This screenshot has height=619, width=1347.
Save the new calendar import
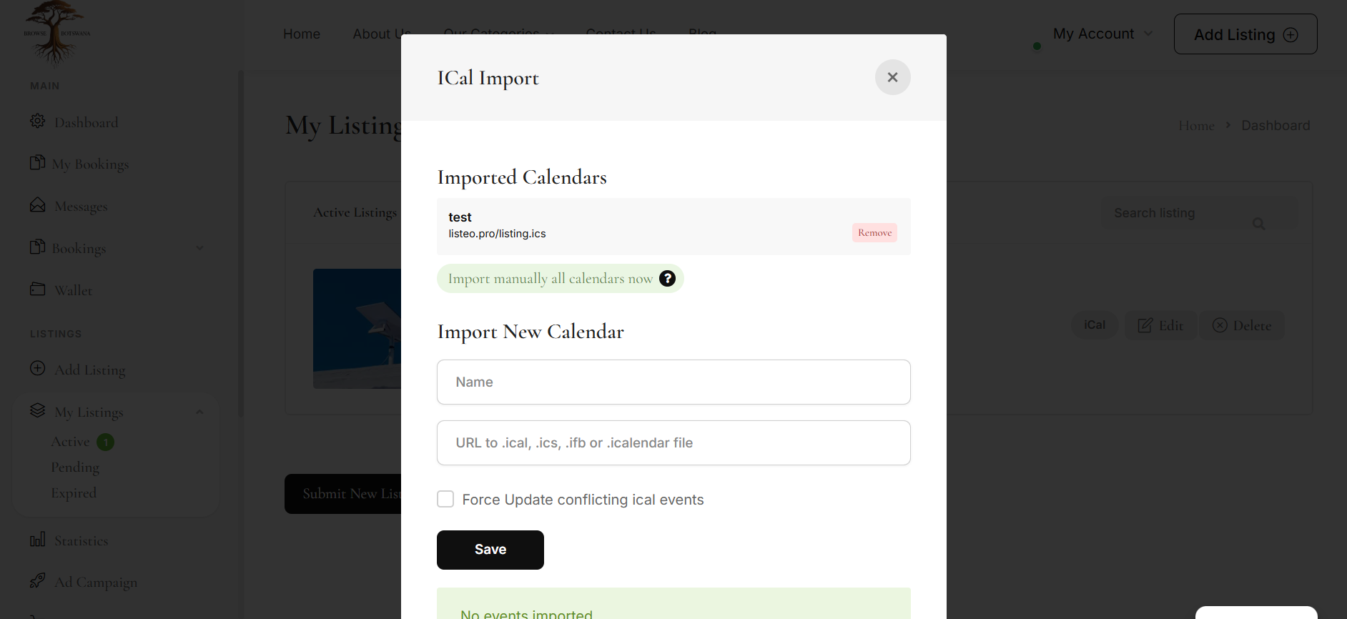490,550
